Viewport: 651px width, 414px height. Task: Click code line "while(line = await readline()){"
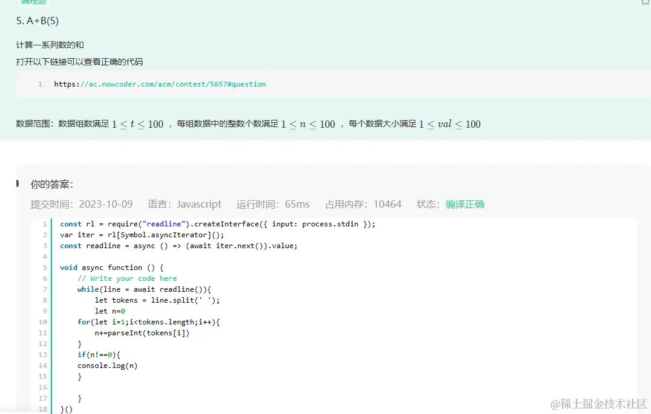(144, 289)
